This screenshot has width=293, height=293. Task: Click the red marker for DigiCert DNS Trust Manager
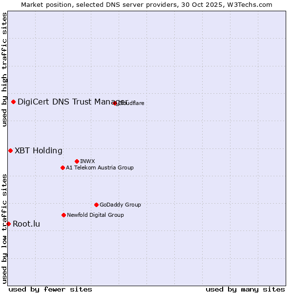coord(14,102)
